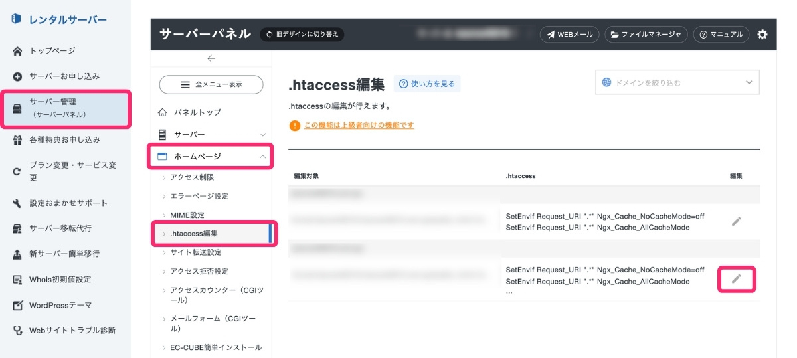
Task: Show all menus with 全メニュー表示
Action: [x=211, y=84]
